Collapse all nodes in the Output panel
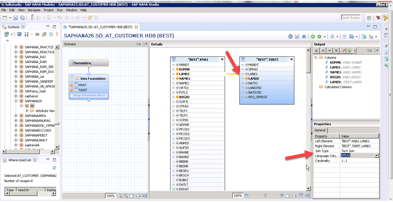This screenshot has width=393, height=202. click(376, 50)
